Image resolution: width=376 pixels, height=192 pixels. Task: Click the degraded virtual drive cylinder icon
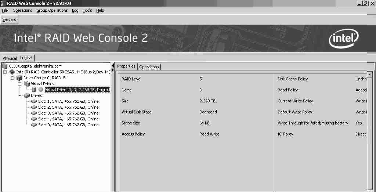[x=34, y=90]
